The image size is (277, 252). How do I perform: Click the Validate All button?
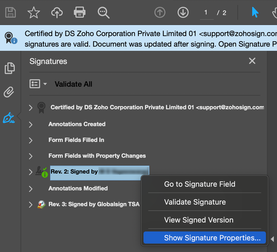(x=73, y=84)
